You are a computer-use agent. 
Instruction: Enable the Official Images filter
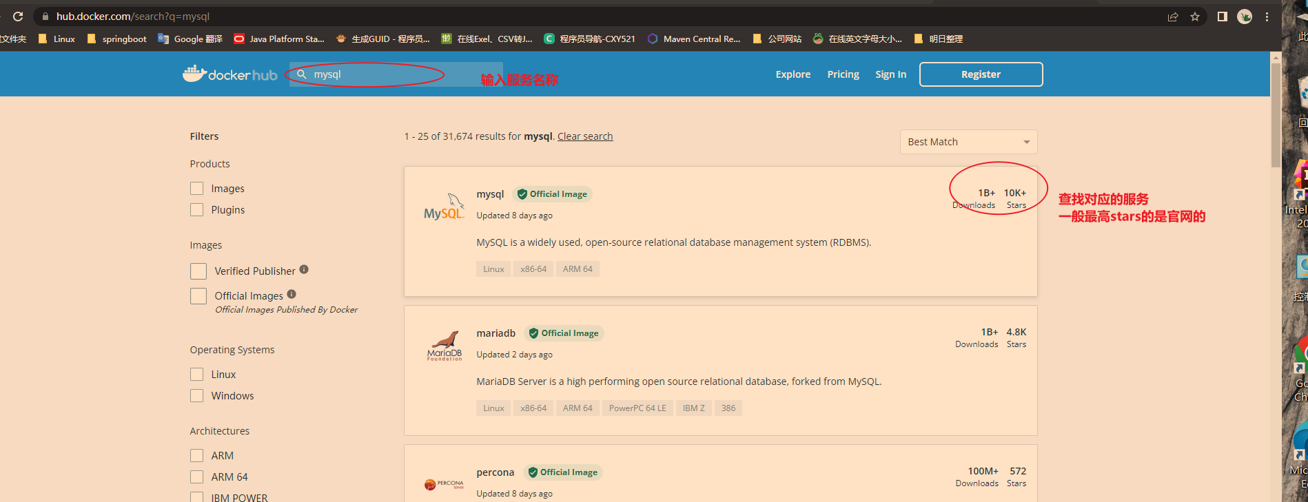tap(198, 296)
